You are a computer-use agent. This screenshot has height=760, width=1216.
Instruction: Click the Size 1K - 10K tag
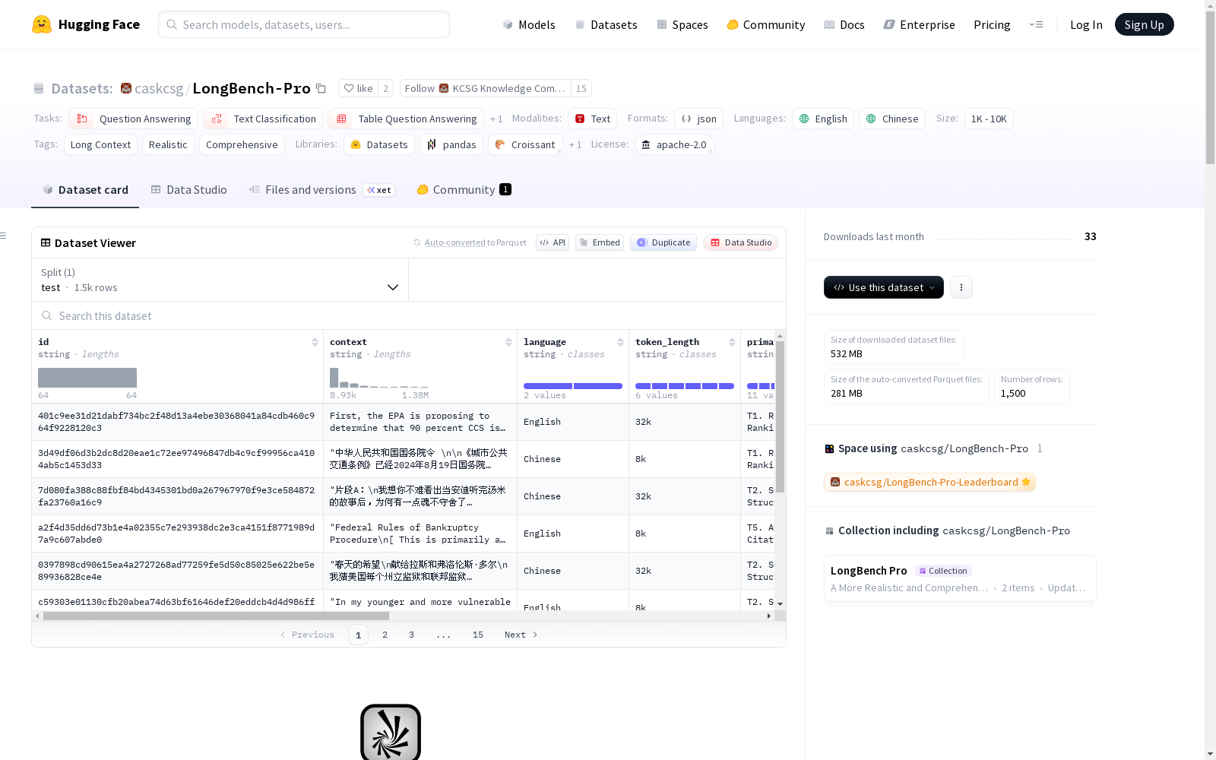pyautogui.click(x=989, y=119)
